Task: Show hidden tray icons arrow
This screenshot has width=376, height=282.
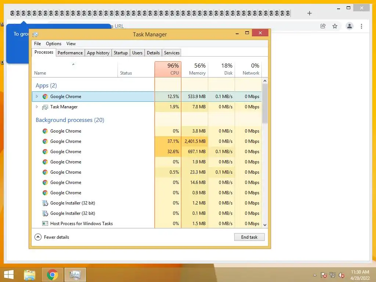Action: point(315,275)
